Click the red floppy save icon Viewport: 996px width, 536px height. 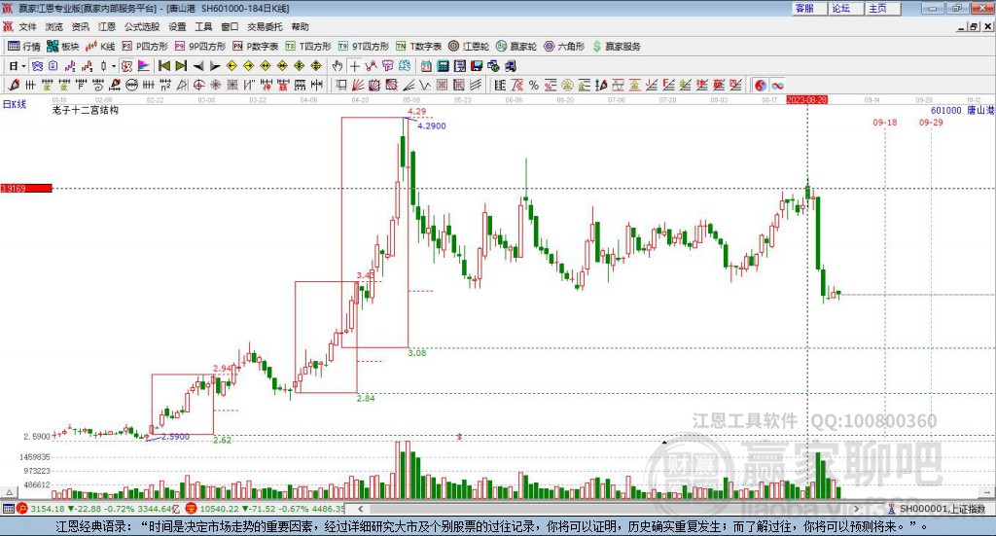pyautogui.click(x=477, y=66)
